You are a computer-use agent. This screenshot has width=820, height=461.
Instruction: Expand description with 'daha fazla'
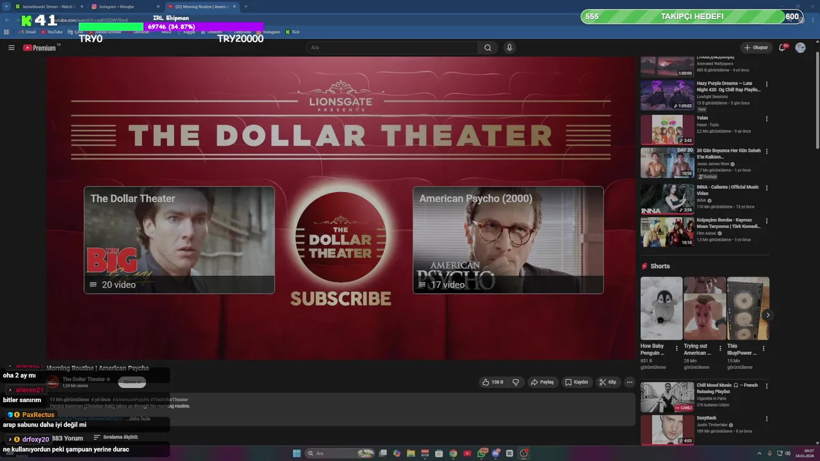click(x=139, y=419)
